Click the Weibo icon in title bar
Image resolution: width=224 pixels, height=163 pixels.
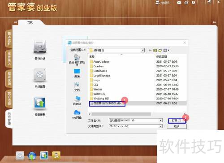[186, 3]
